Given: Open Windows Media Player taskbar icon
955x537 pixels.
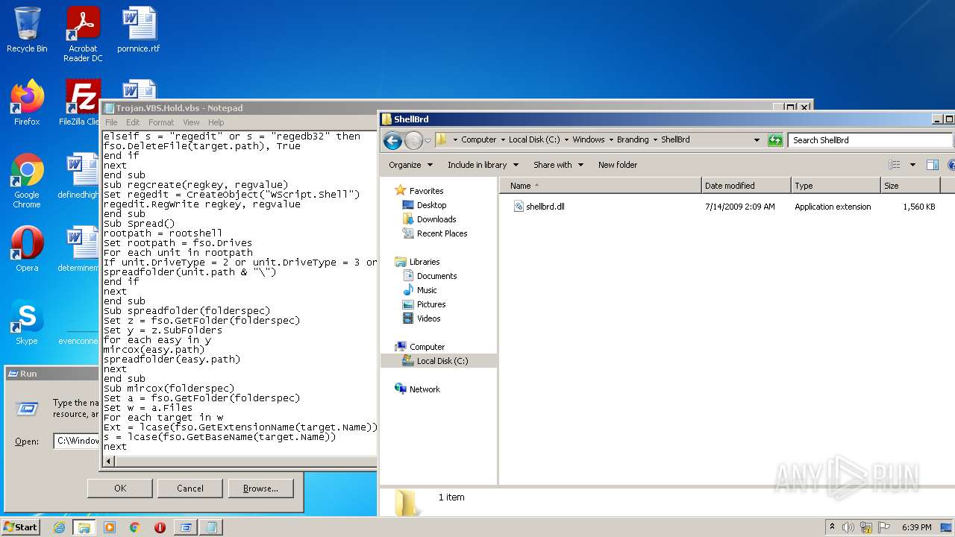Looking at the screenshot, I should click(x=110, y=527).
